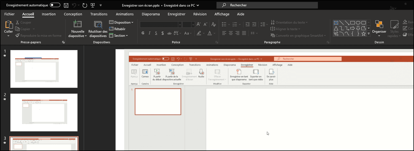This screenshot has height=151, width=414.
Task: Click Rétablir to reset the slide layout
Action: pos(117,29)
